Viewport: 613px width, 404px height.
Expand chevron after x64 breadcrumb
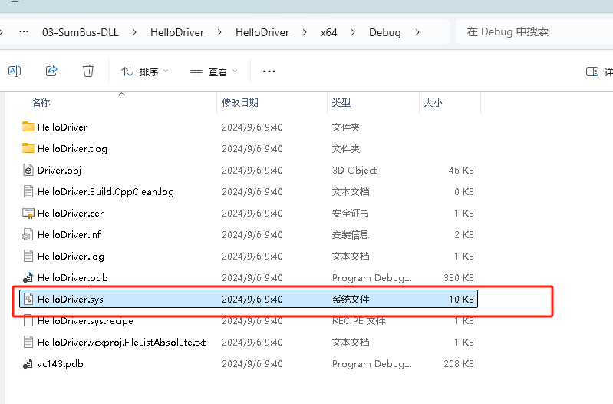point(353,32)
